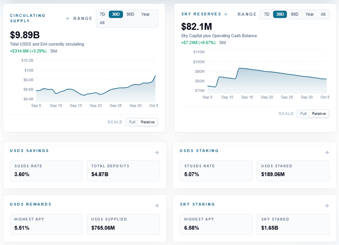Click the Sky Staking Highest APY 6.58% card
The width and height of the screenshot is (339, 245).
pyautogui.click(x=216, y=225)
